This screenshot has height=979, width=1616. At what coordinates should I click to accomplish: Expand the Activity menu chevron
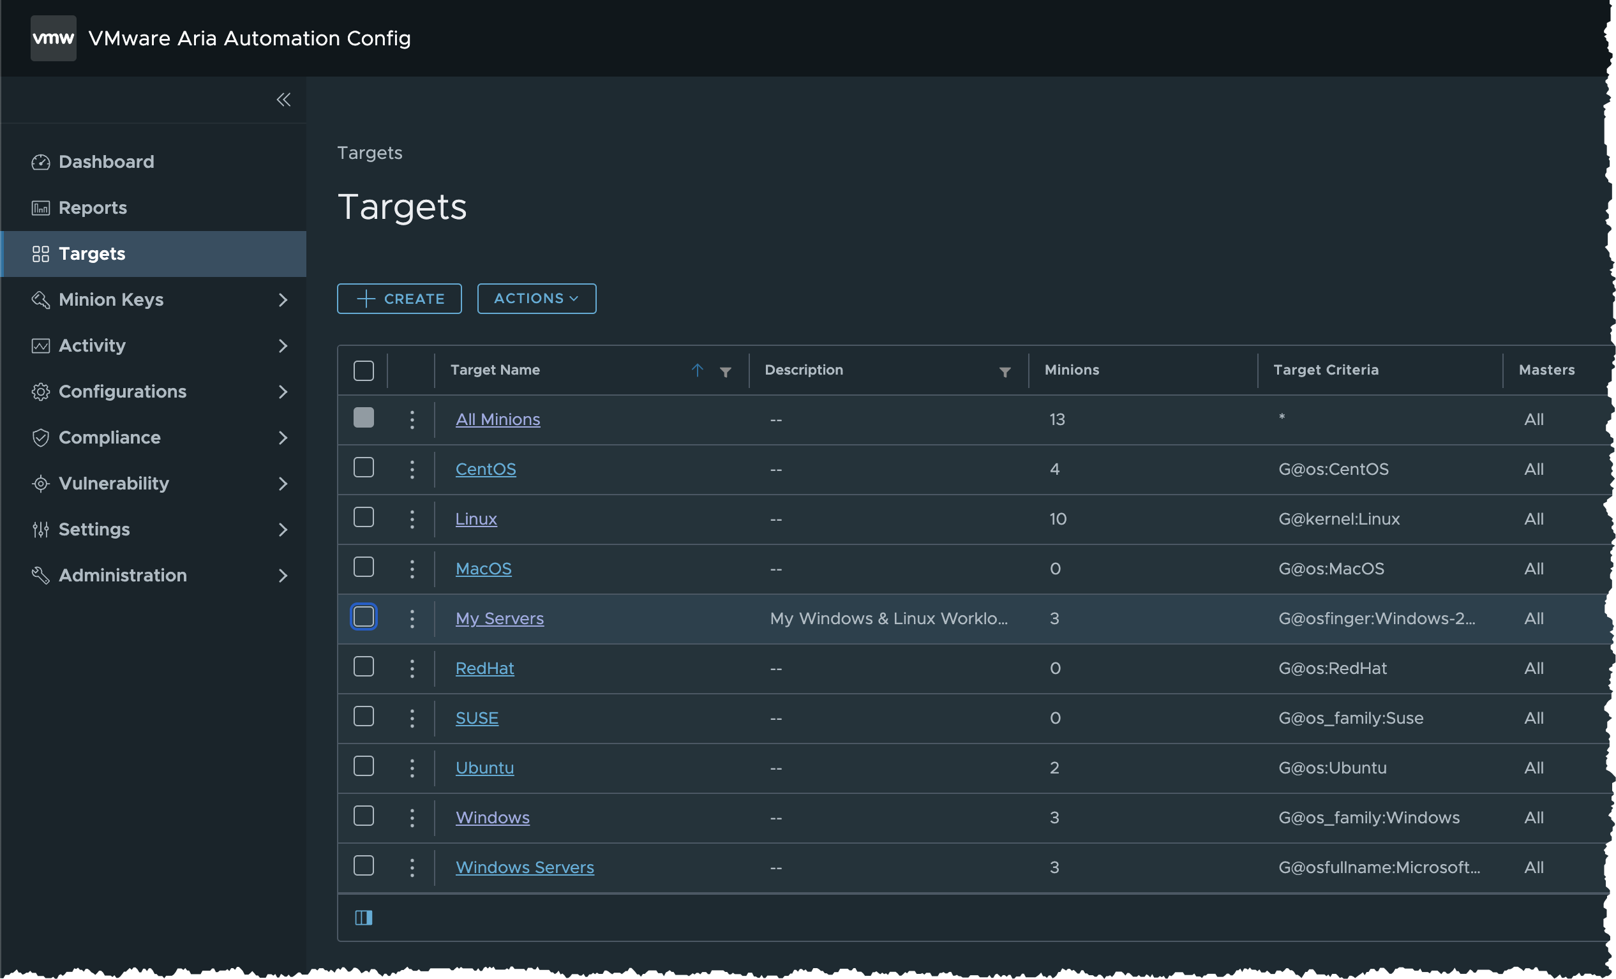pyautogui.click(x=283, y=346)
